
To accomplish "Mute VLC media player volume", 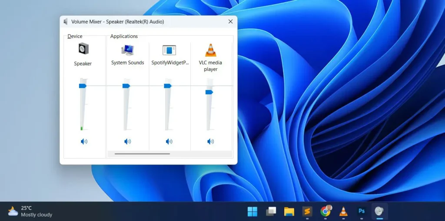I will pos(211,141).
